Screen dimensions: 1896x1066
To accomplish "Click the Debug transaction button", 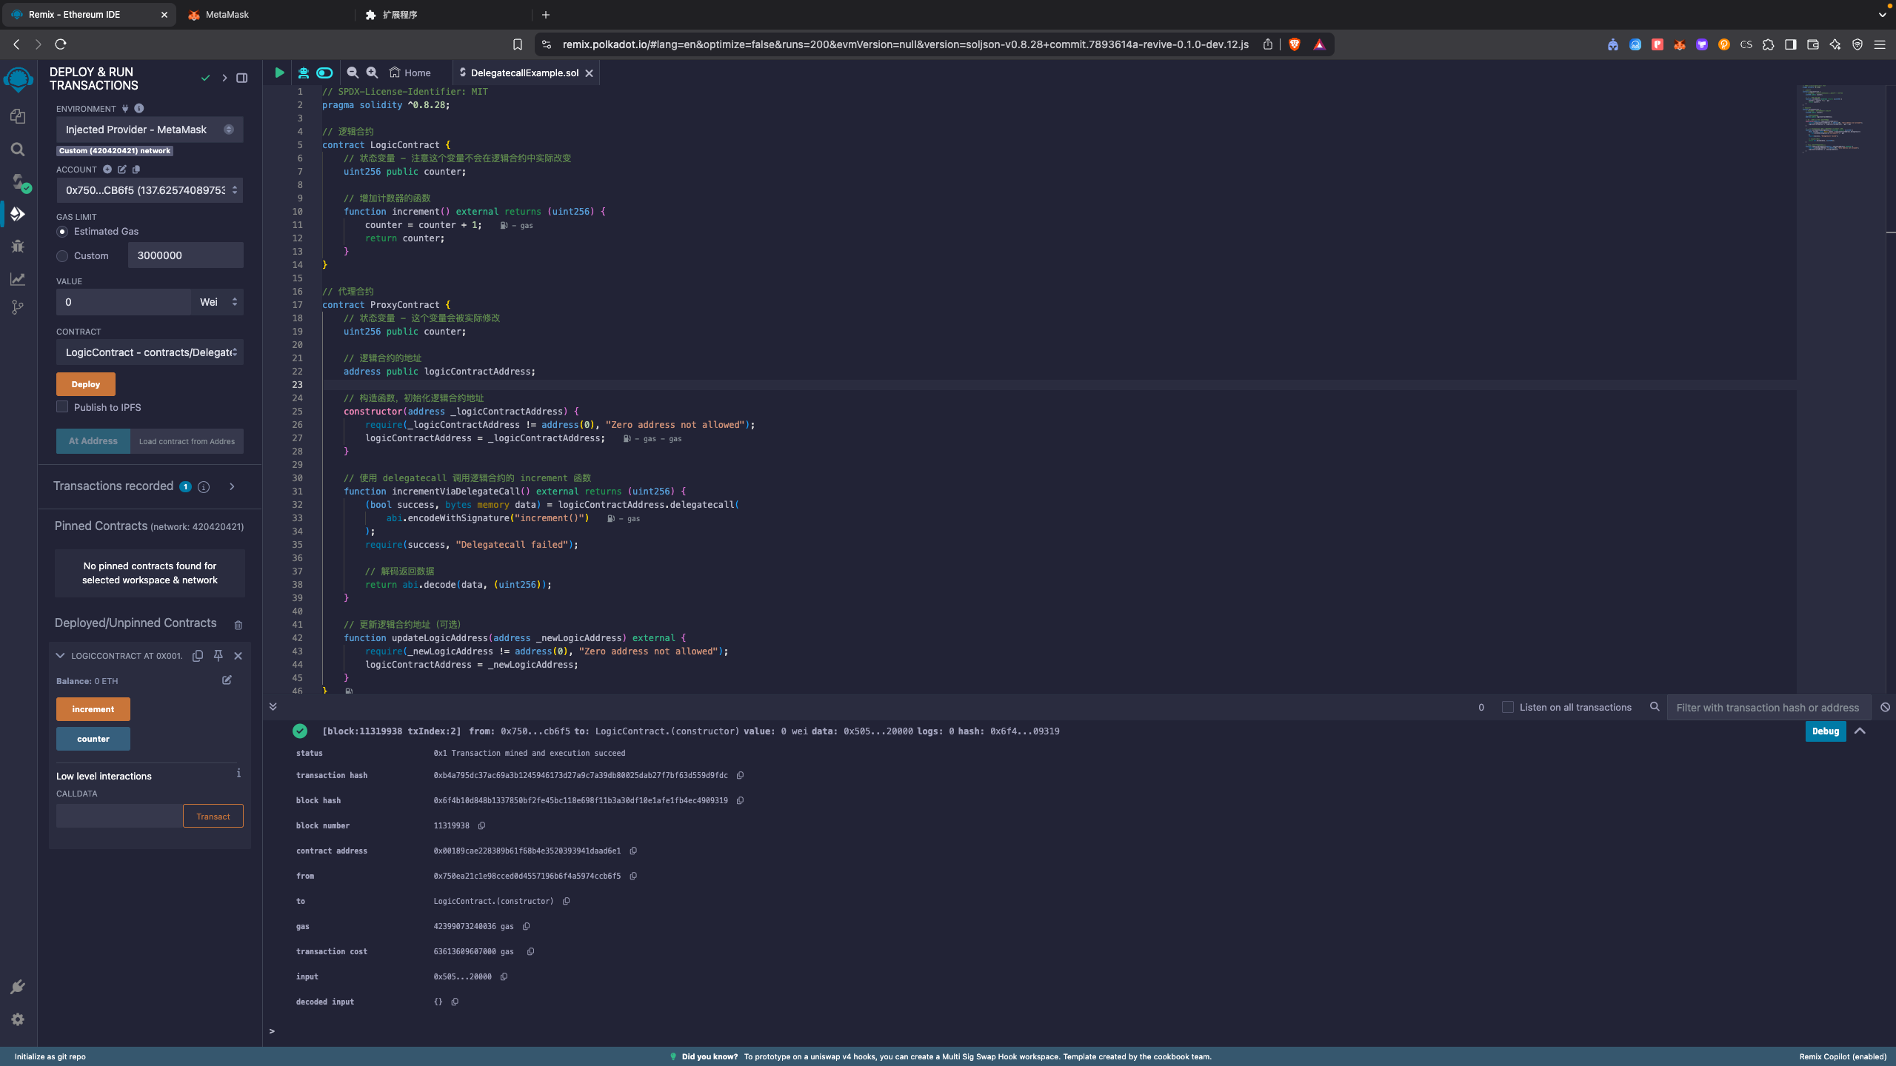I will coord(1826,731).
